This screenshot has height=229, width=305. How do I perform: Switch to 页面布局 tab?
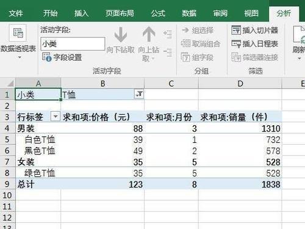(x=120, y=13)
